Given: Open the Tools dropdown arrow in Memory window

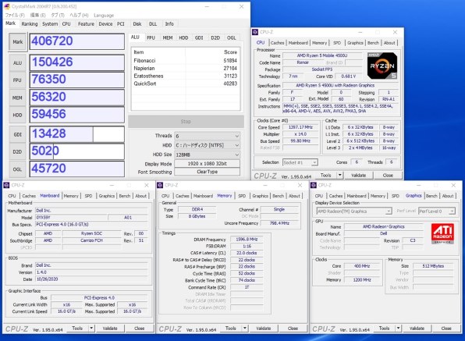Looking at the screenshot, I should tap(245, 329).
